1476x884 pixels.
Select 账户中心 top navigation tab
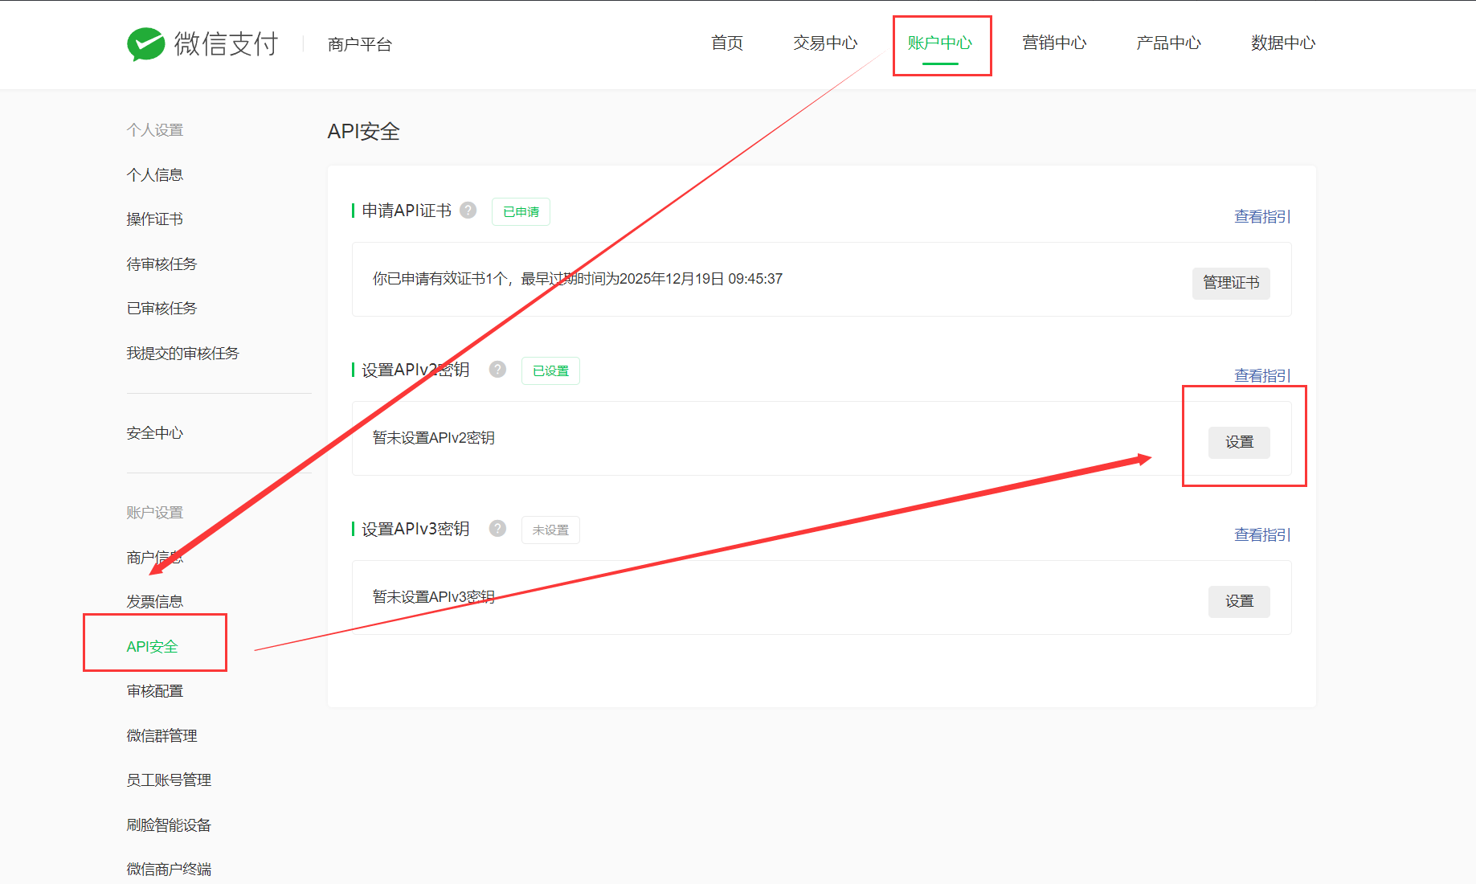coord(940,43)
